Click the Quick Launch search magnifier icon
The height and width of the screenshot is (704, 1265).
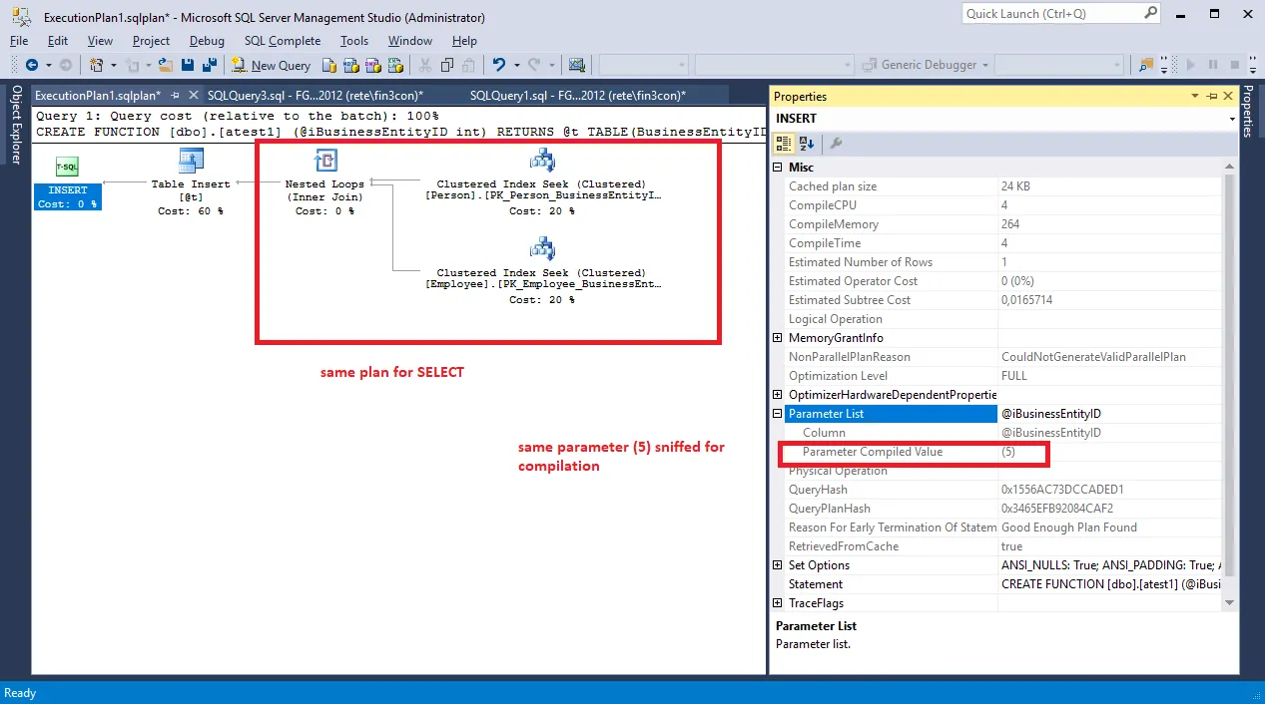[x=1151, y=14]
